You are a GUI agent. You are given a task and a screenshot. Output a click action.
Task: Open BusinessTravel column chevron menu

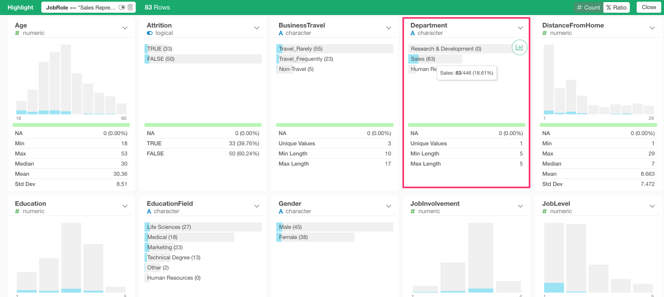point(388,28)
